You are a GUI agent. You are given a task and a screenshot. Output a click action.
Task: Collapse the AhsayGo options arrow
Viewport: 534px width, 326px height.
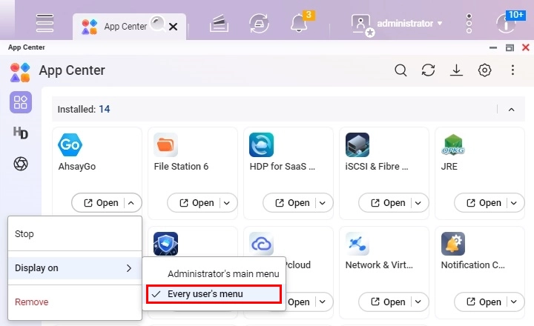(x=131, y=203)
